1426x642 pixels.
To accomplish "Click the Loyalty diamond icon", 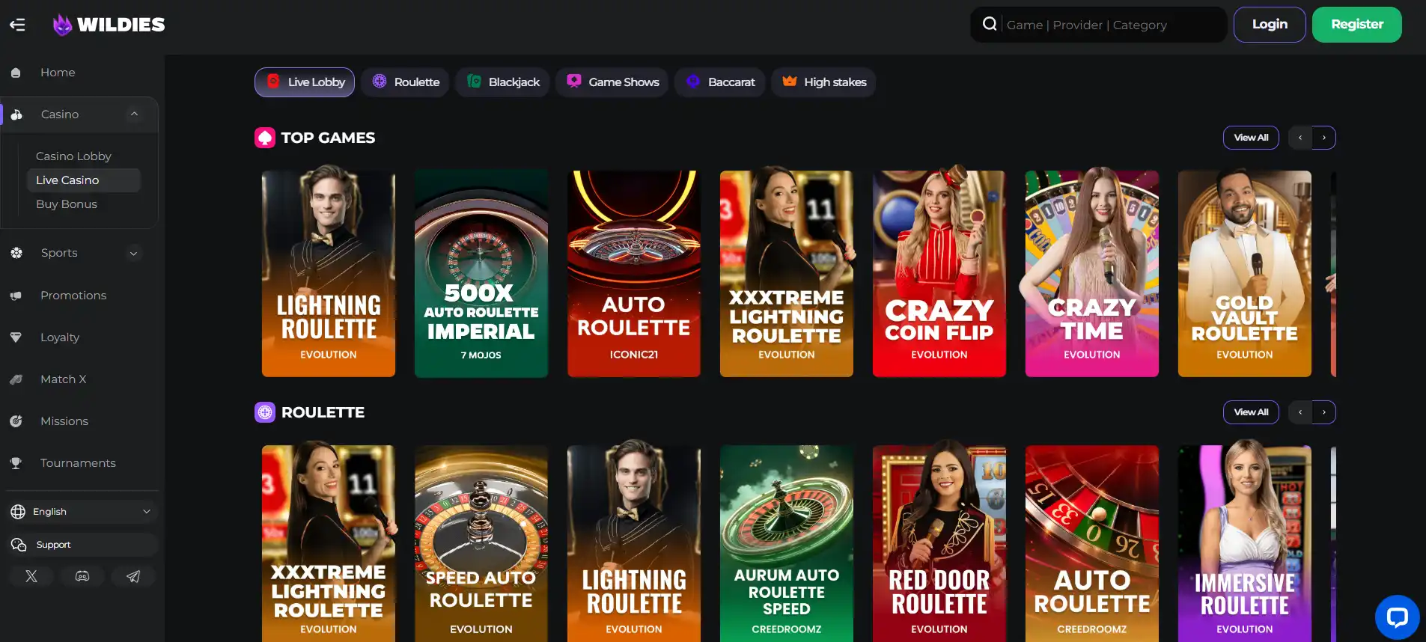I will pos(16,337).
